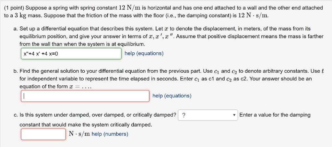Click "Enter a value for the damping" text
This screenshot has height=147, width=332.
[x=275, y=115]
